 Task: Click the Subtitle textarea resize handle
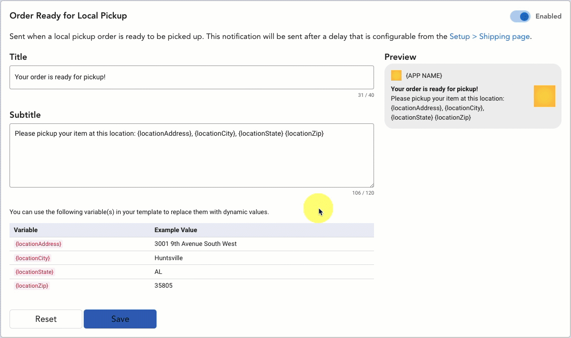[371, 185]
